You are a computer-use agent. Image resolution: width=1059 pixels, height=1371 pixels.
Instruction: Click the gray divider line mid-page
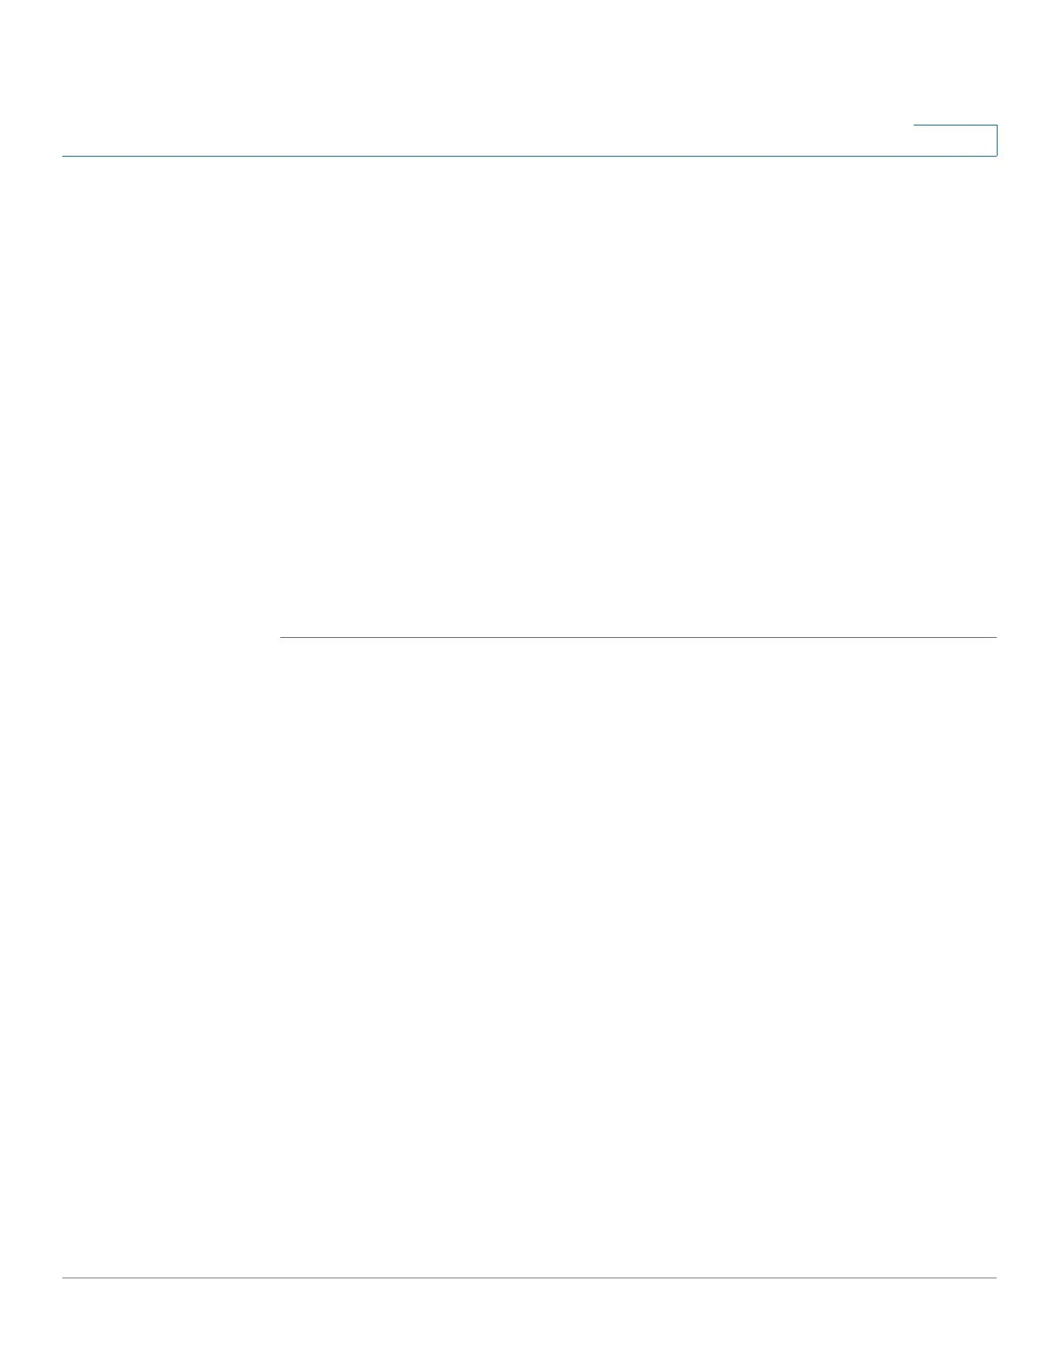(639, 638)
